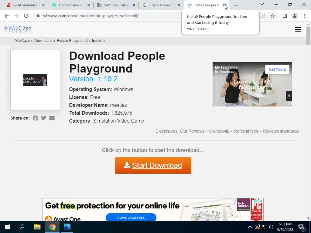
Task: Click the Chrome taskbar icon
Action: (52, 227)
